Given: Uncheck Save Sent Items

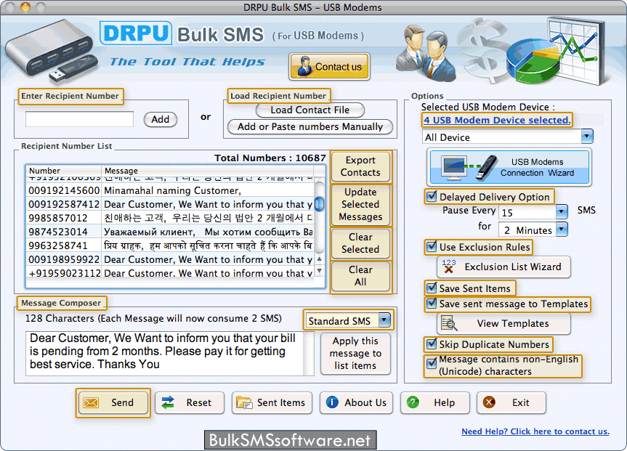Looking at the screenshot, I should [432, 288].
